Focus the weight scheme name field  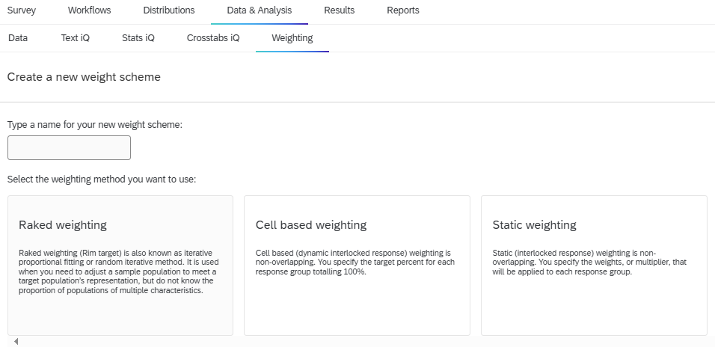click(x=70, y=148)
